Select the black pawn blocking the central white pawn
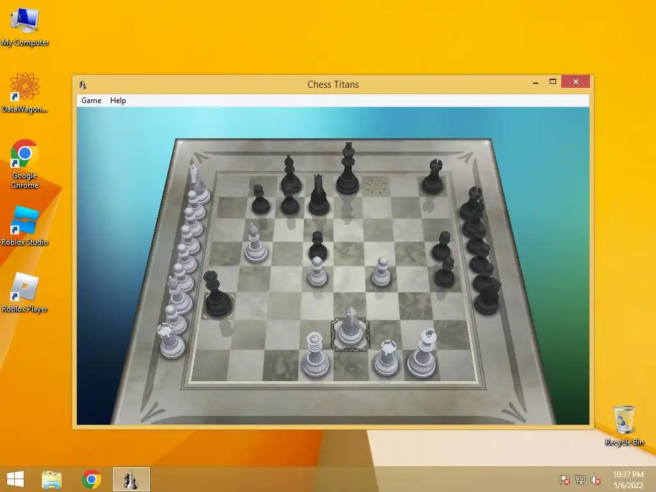The width and height of the screenshot is (656, 492). [x=318, y=246]
